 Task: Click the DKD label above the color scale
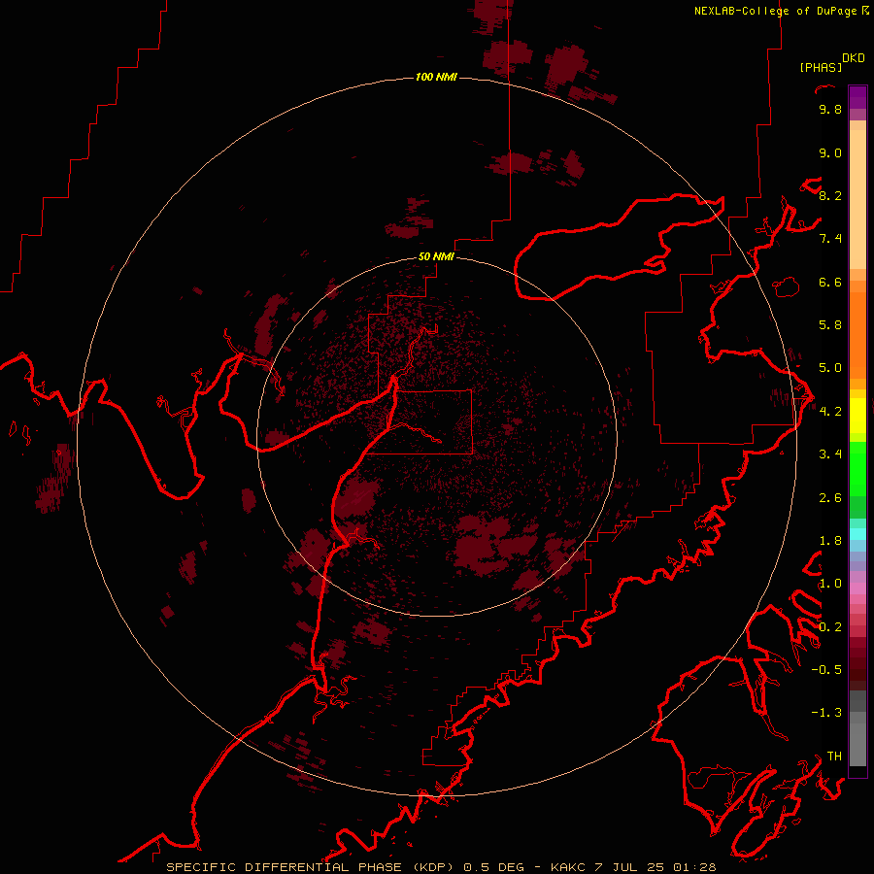[x=854, y=58]
